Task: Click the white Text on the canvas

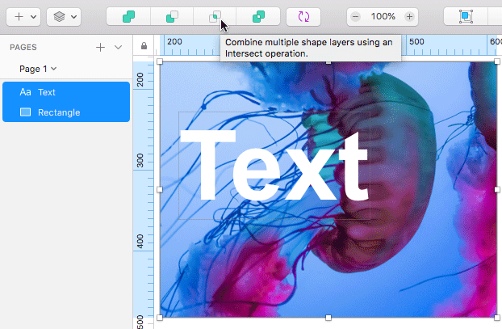Action: (x=273, y=167)
